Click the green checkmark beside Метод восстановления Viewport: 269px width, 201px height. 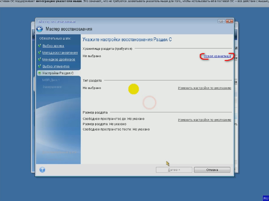39,52
